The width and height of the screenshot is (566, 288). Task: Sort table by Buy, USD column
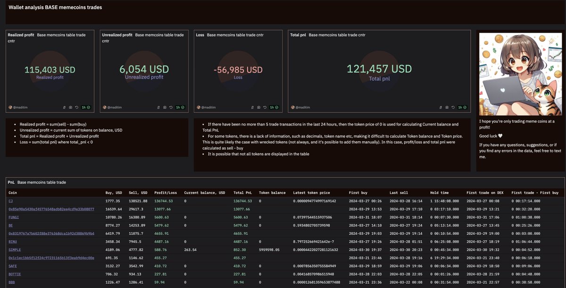coord(114,193)
